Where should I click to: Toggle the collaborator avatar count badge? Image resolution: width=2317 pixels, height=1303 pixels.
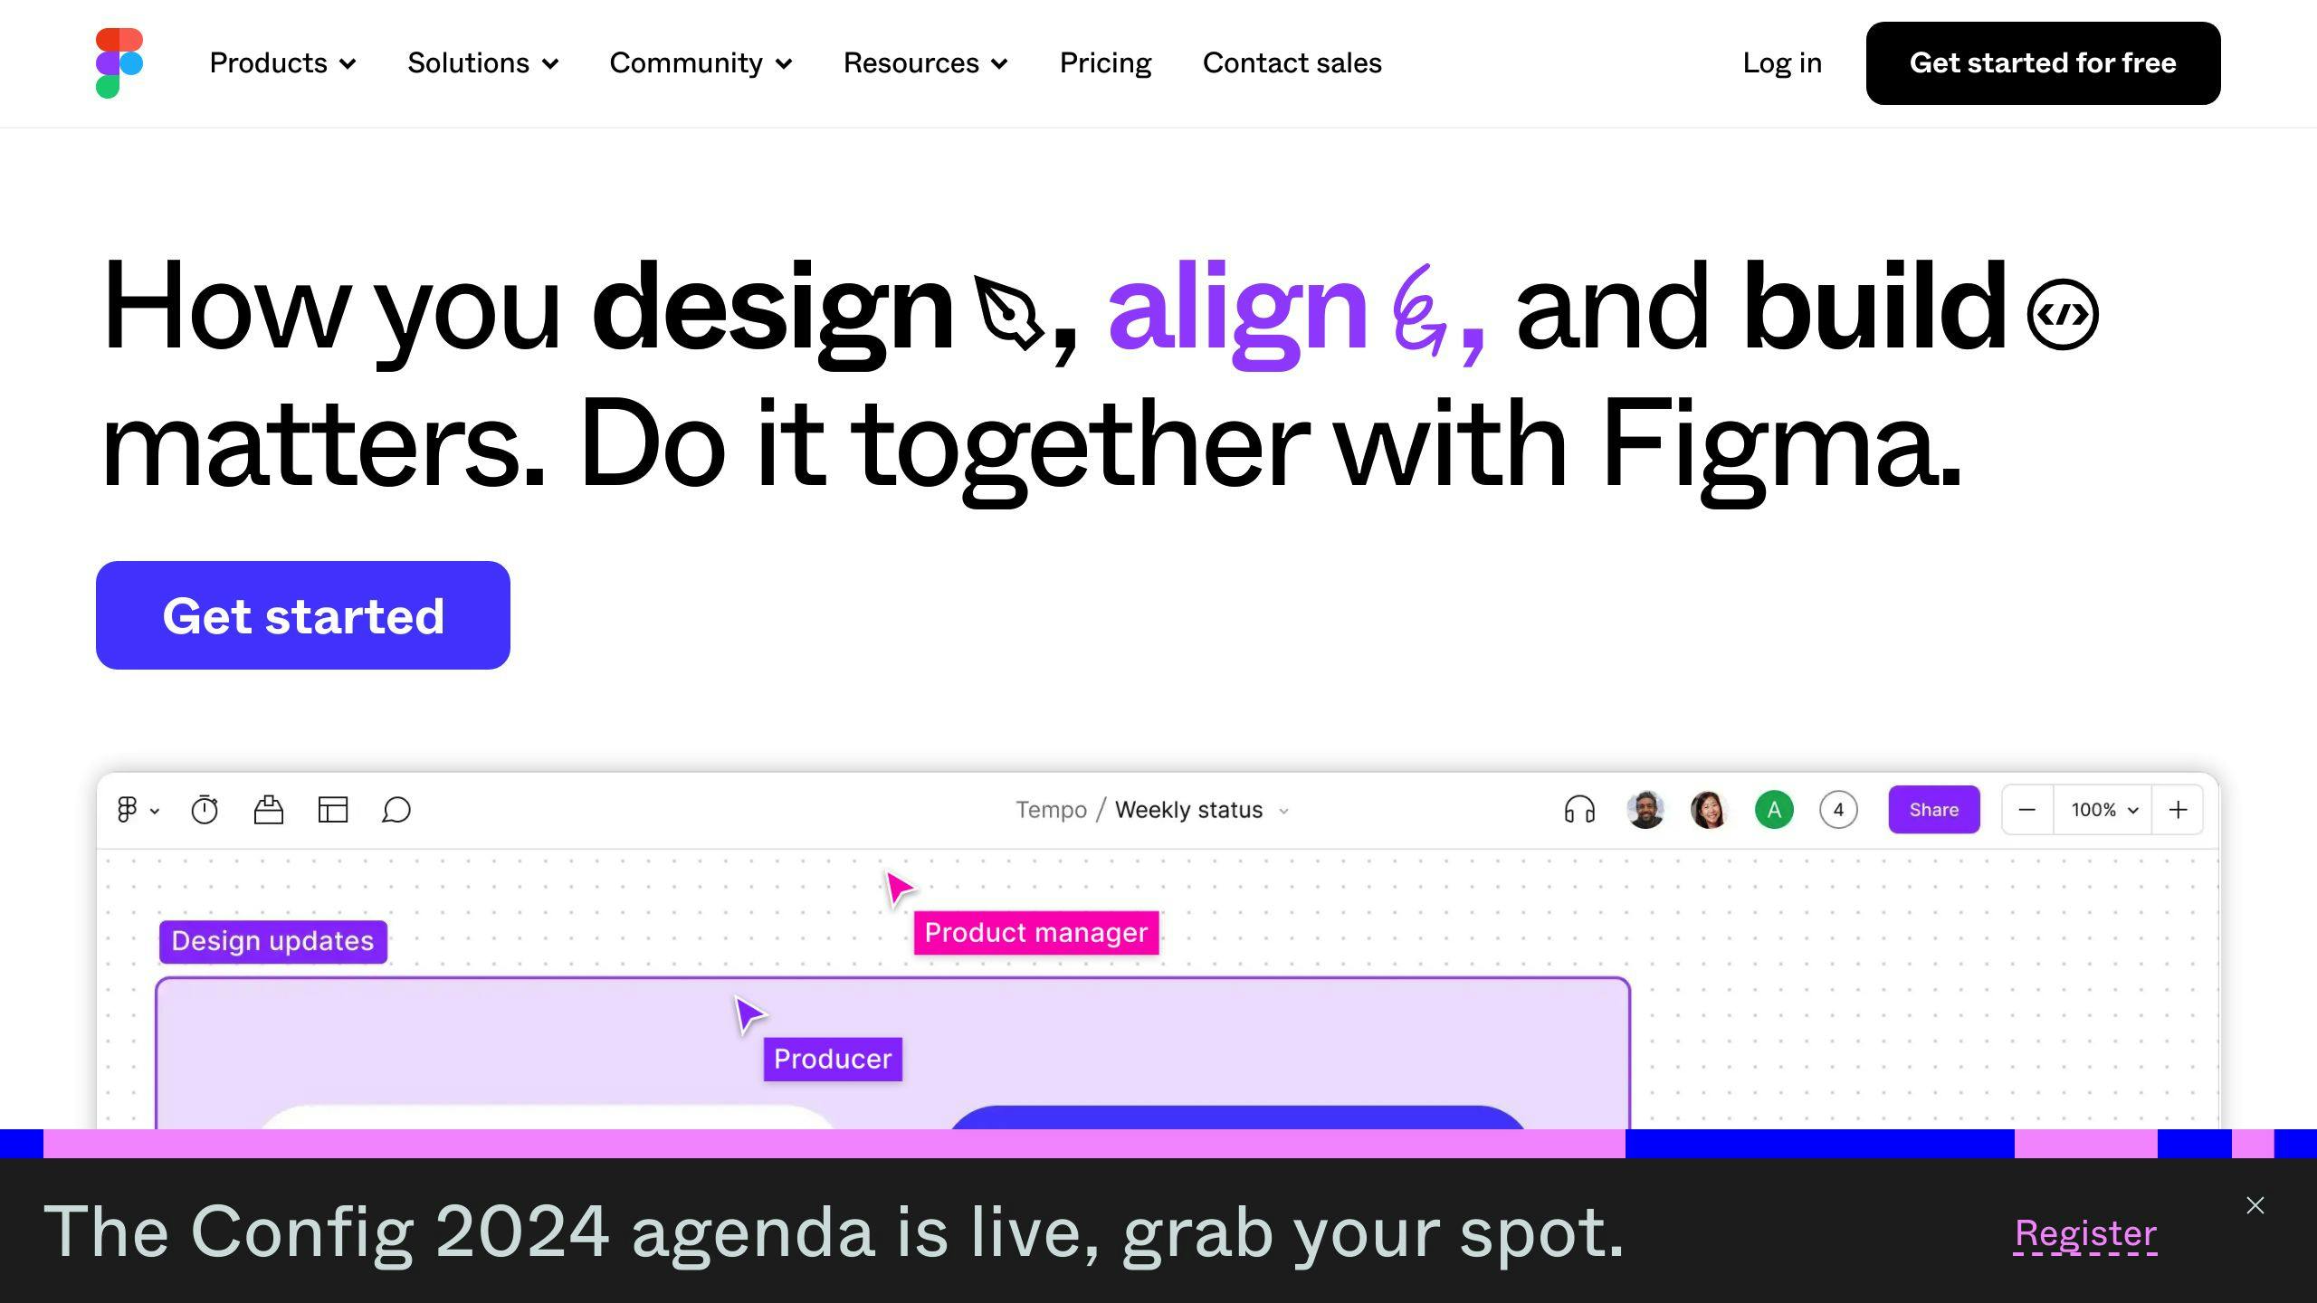[x=1838, y=810]
